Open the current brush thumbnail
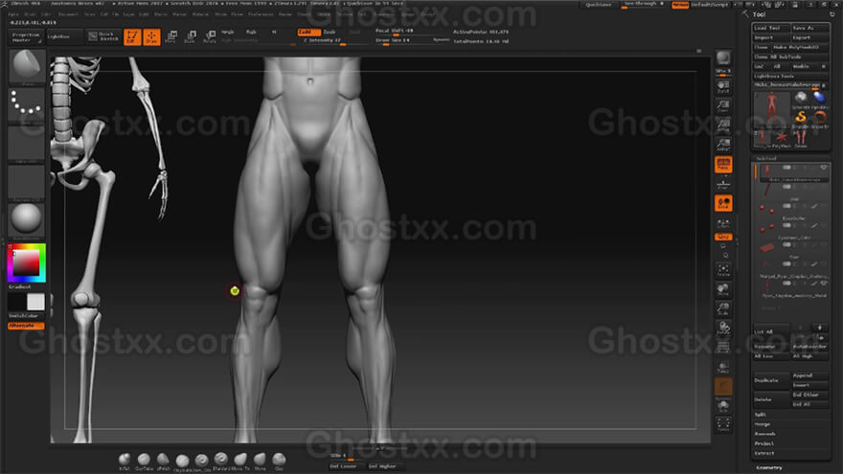The height and width of the screenshot is (474, 843). 27,67
